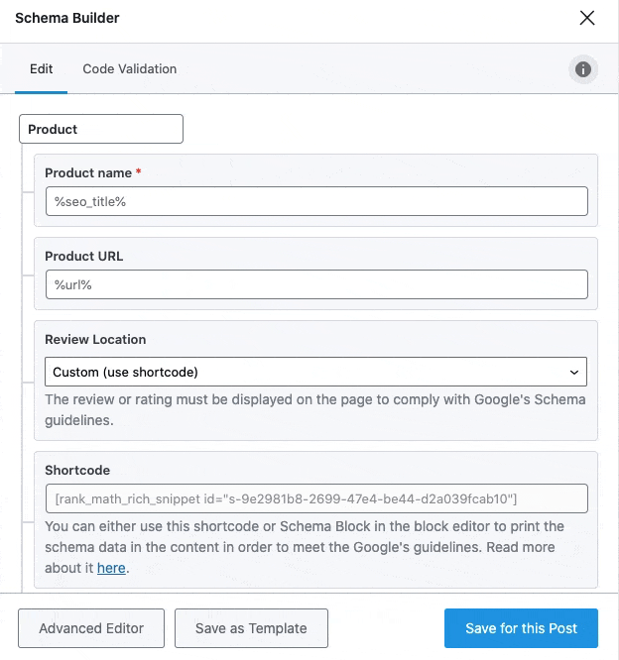619x660 pixels.
Task: Switch to the Edit tab
Action: click(x=42, y=69)
